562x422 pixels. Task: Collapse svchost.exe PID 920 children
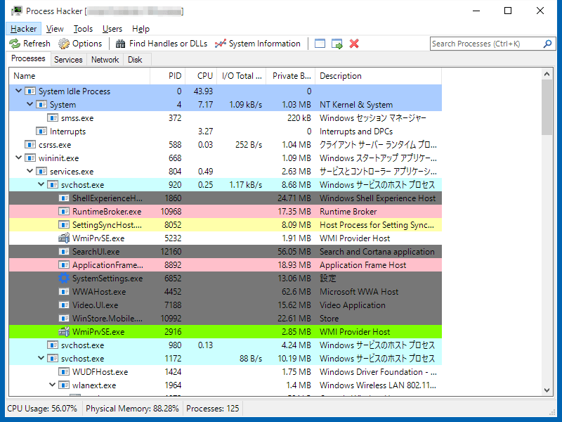(41, 184)
